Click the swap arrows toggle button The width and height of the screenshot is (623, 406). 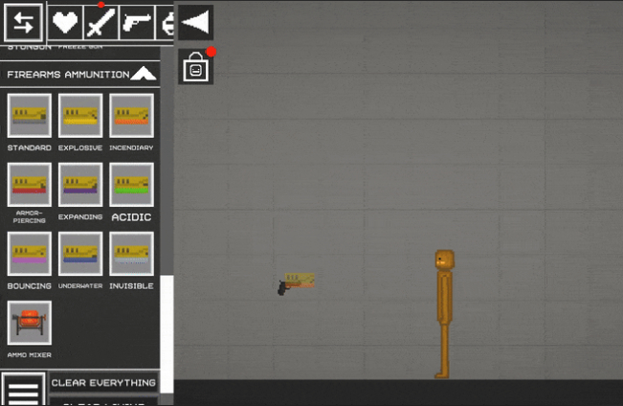point(23,22)
